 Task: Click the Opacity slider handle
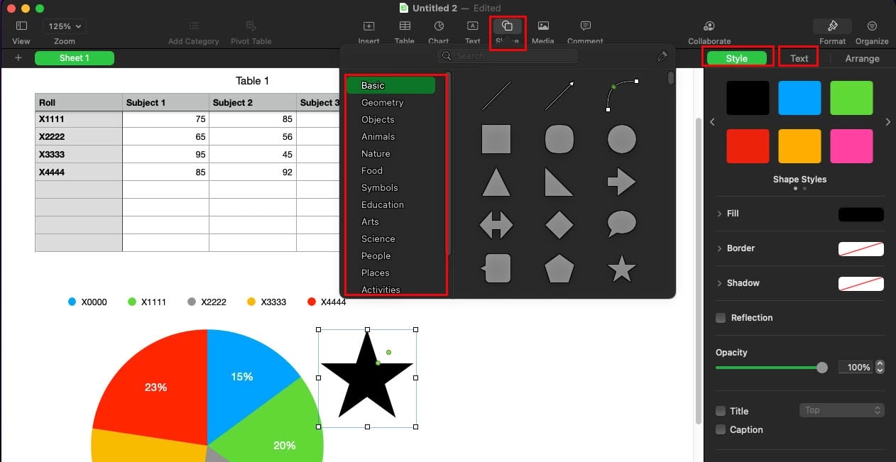click(822, 368)
